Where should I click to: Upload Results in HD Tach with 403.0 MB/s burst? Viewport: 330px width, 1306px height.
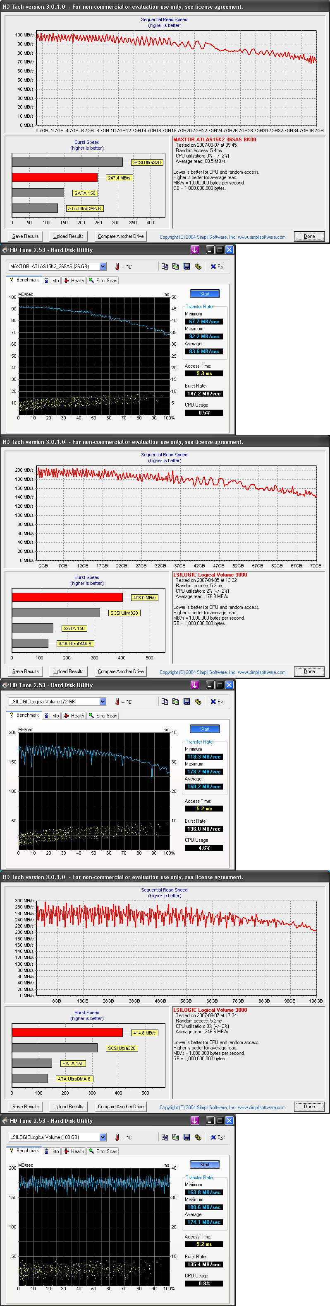point(68,671)
